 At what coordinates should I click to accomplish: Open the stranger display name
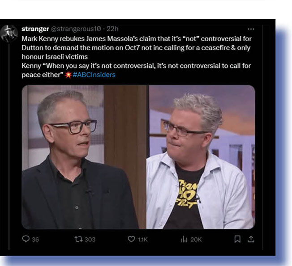(x=35, y=29)
